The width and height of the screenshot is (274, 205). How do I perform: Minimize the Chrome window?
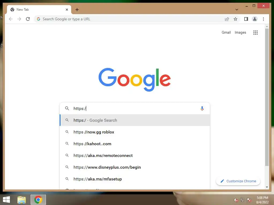[x=246, y=6]
